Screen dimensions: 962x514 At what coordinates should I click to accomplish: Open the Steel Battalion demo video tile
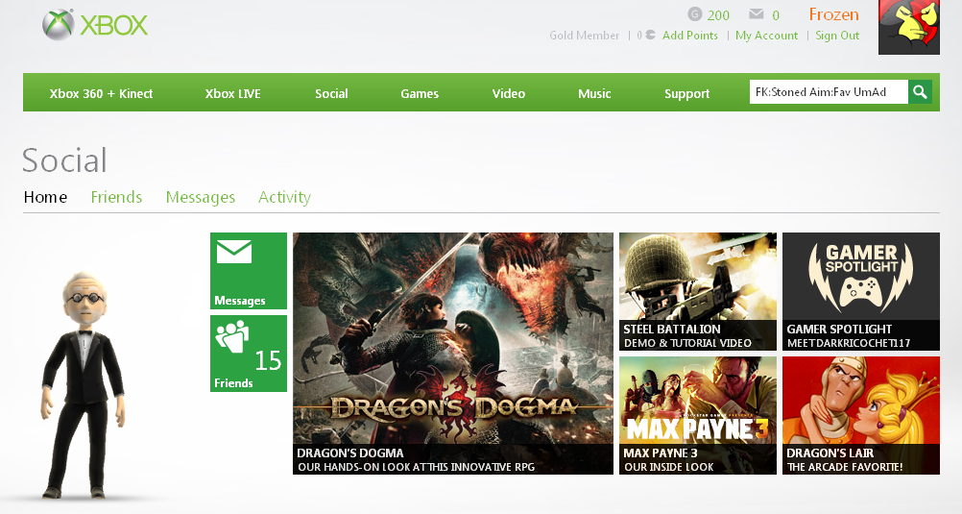pyautogui.click(x=698, y=291)
